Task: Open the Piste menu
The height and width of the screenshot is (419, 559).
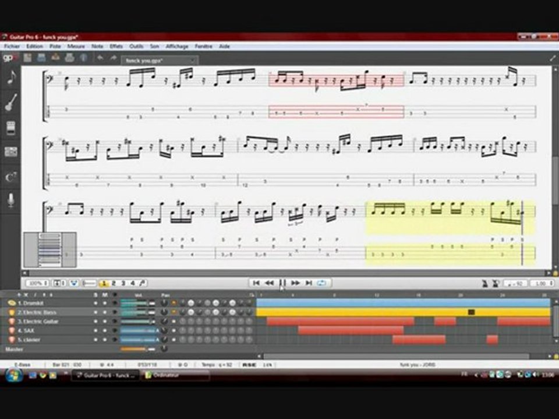Action: 55,47
